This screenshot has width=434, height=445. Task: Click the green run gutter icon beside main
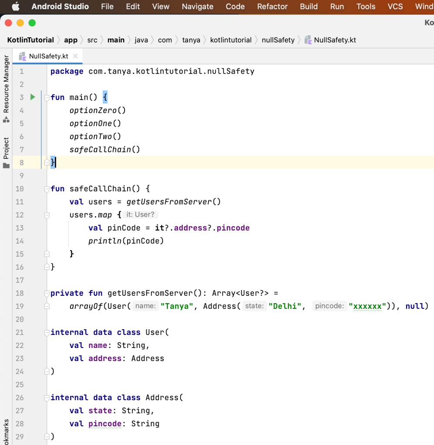pyautogui.click(x=33, y=97)
